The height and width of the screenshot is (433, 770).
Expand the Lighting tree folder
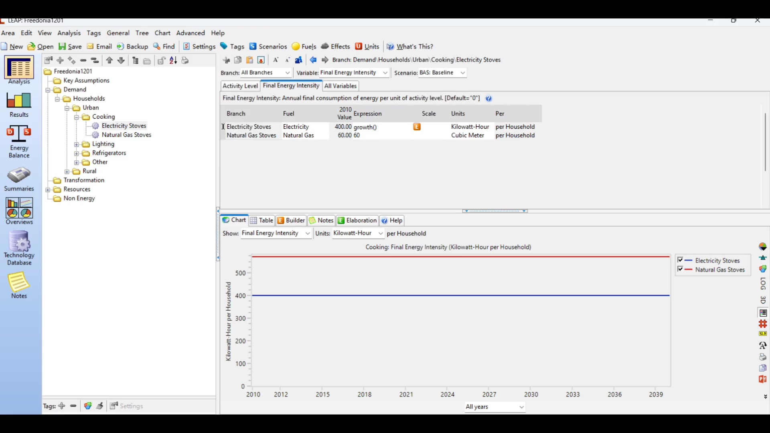point(77,144)
